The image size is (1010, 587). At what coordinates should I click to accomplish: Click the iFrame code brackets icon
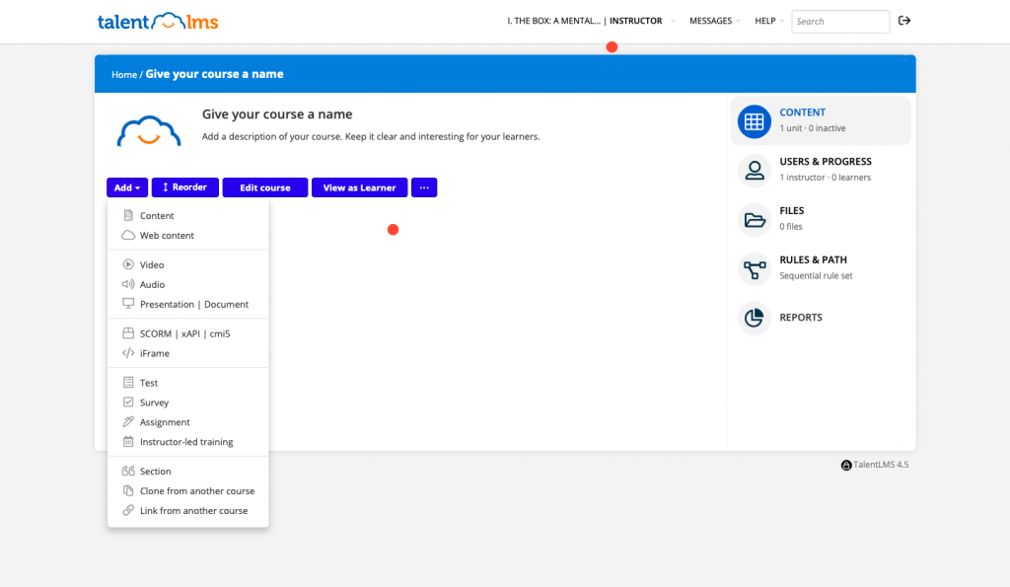pos(128,352)
